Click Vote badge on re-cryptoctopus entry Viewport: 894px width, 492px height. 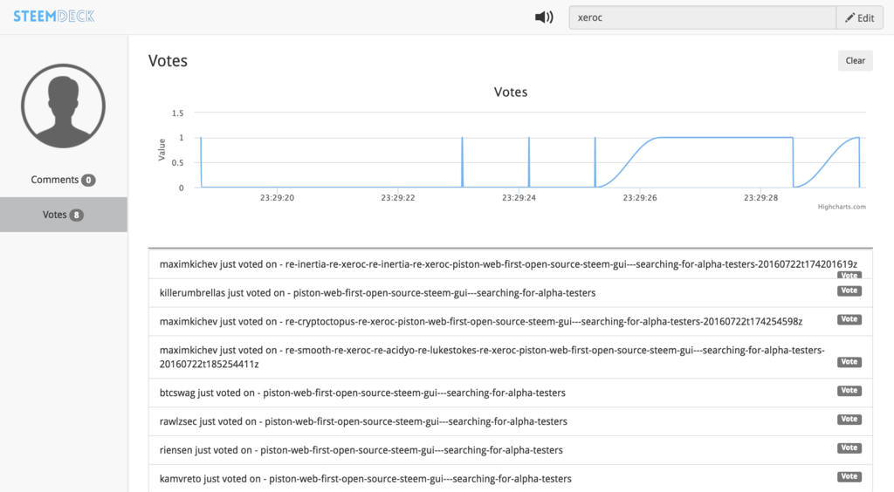[x=849, y=319]
